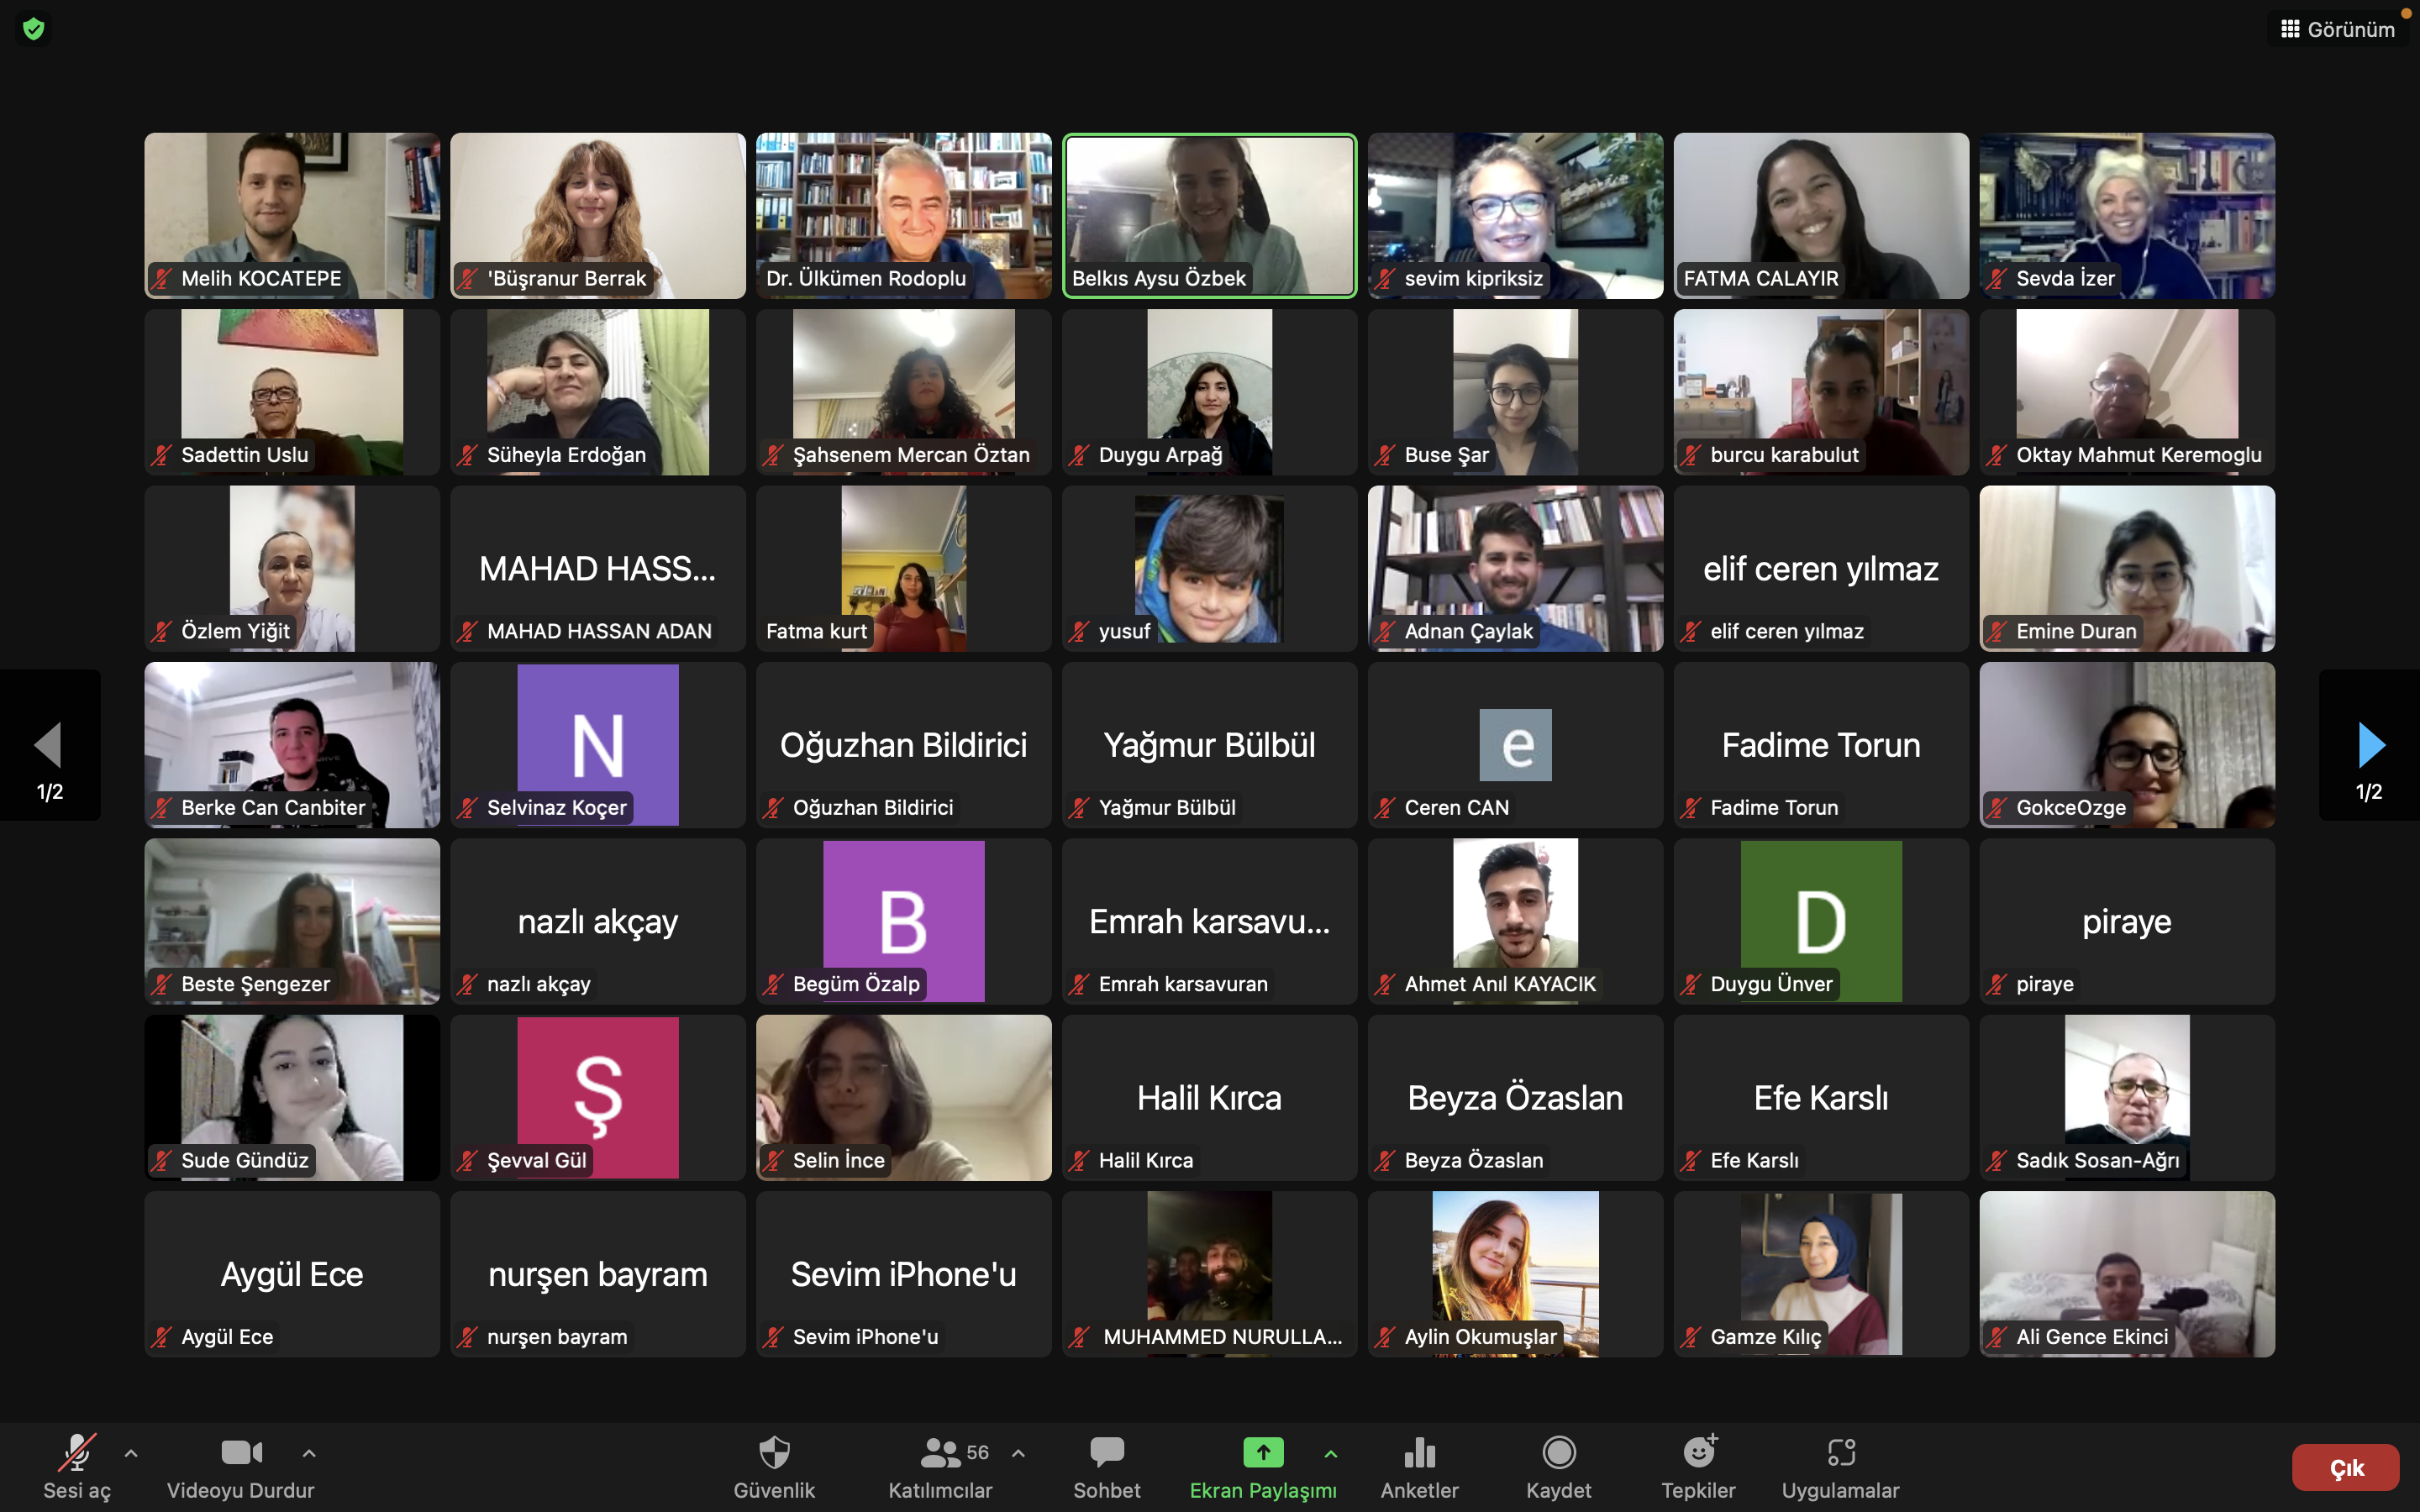Viewport: 2420px width, 1512px height.
Task: Open Anketler polls icon
Action: 1419,1453
